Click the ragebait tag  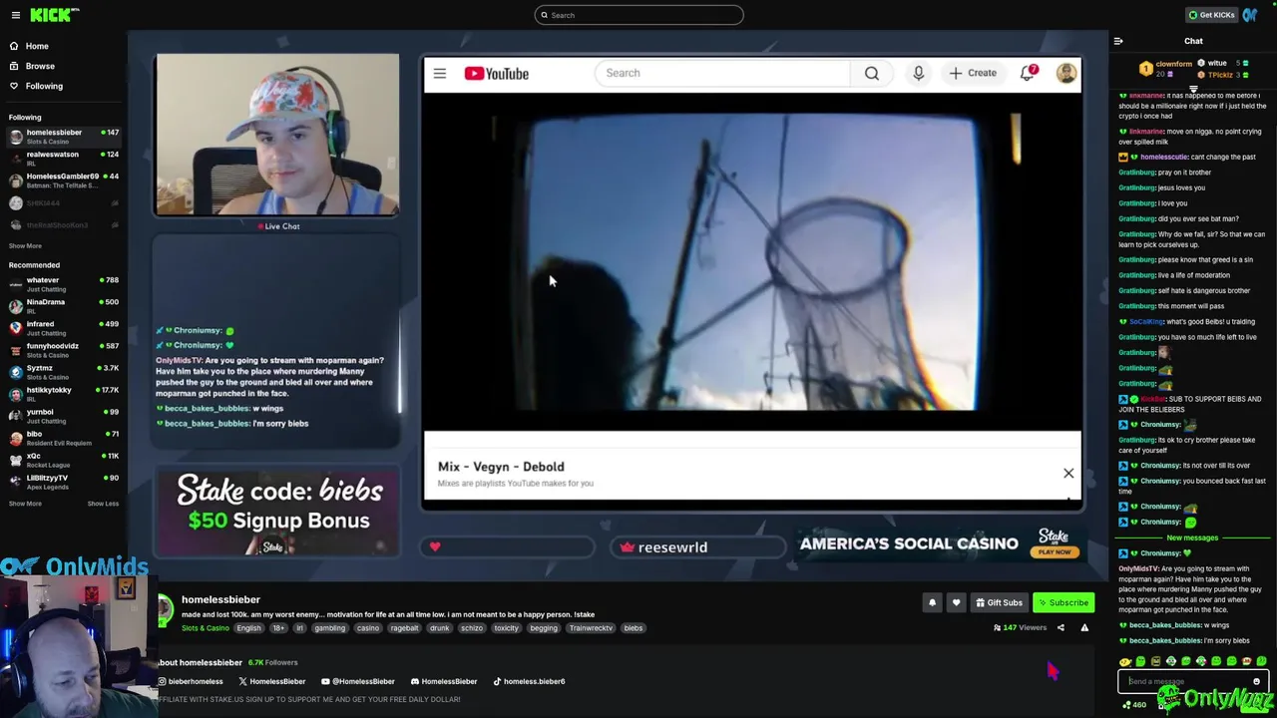404,628
